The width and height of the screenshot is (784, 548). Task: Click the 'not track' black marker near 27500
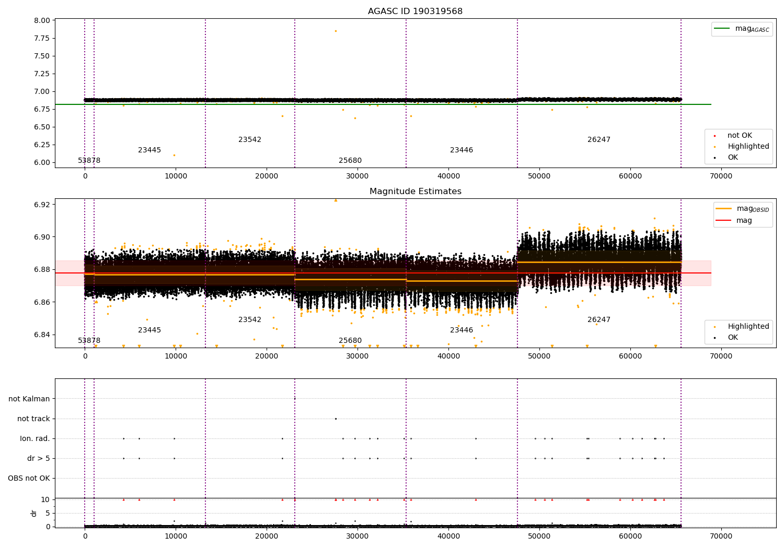tap(336, 419)
